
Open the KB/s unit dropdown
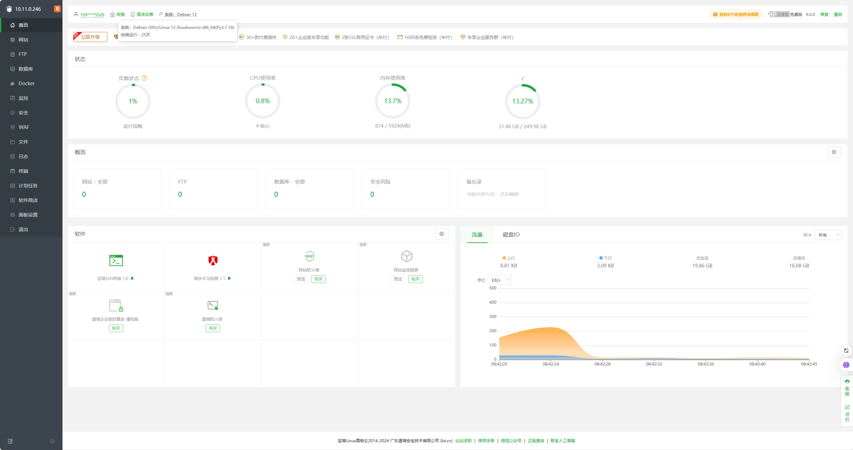click(499, 280)
